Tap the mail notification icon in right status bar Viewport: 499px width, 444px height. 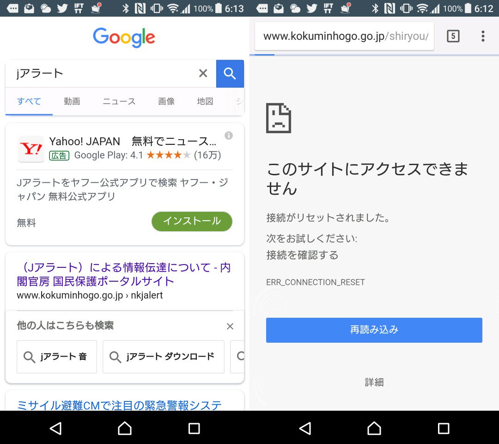pos(279,8)
